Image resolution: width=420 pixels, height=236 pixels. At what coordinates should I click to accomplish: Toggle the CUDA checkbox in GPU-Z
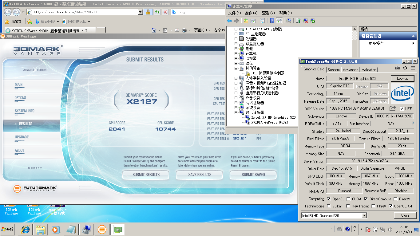(x=348, y=199)
